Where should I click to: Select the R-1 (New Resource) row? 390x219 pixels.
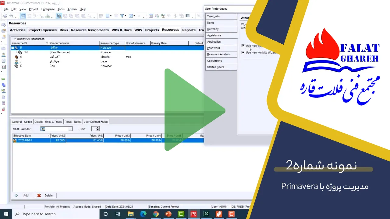[107, 52]
